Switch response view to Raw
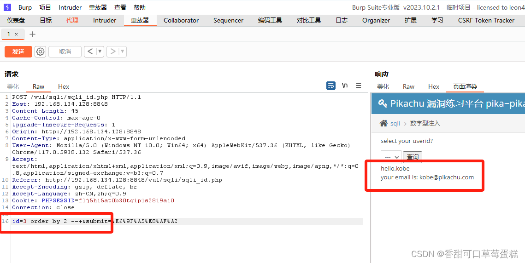525x263 pixels. click(x=408, y=86)
